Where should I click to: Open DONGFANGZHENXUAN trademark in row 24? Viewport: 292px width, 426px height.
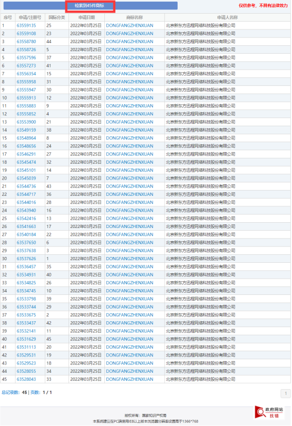pyautogui.click(x=130, y=211)
